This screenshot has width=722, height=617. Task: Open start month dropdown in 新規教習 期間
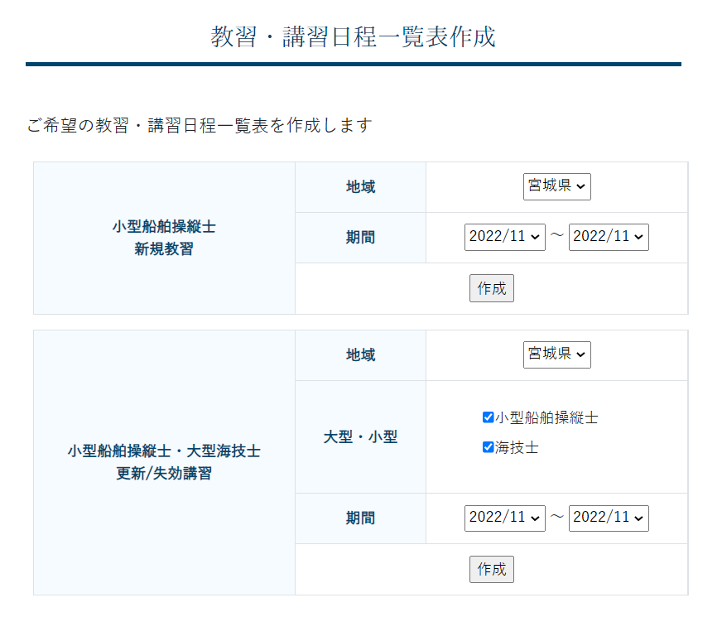coord(505,237)
